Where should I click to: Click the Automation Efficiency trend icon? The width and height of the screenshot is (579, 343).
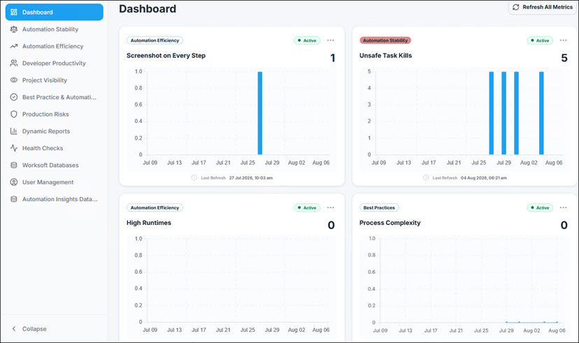tap(14, 46)
